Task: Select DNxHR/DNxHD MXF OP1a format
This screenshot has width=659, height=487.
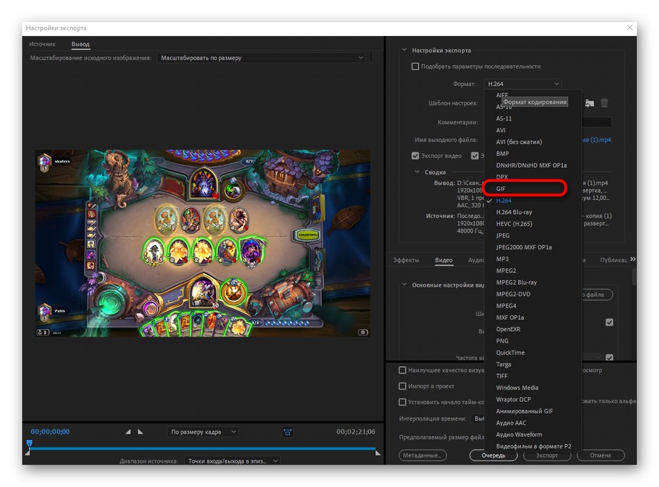Action: [533, 166]
